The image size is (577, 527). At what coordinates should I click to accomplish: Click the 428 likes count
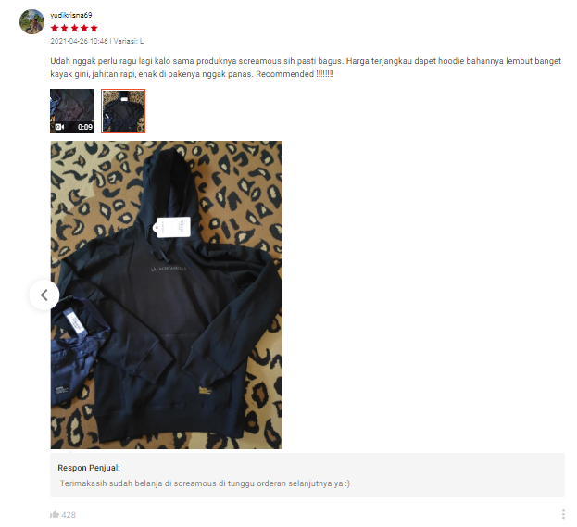69,514
